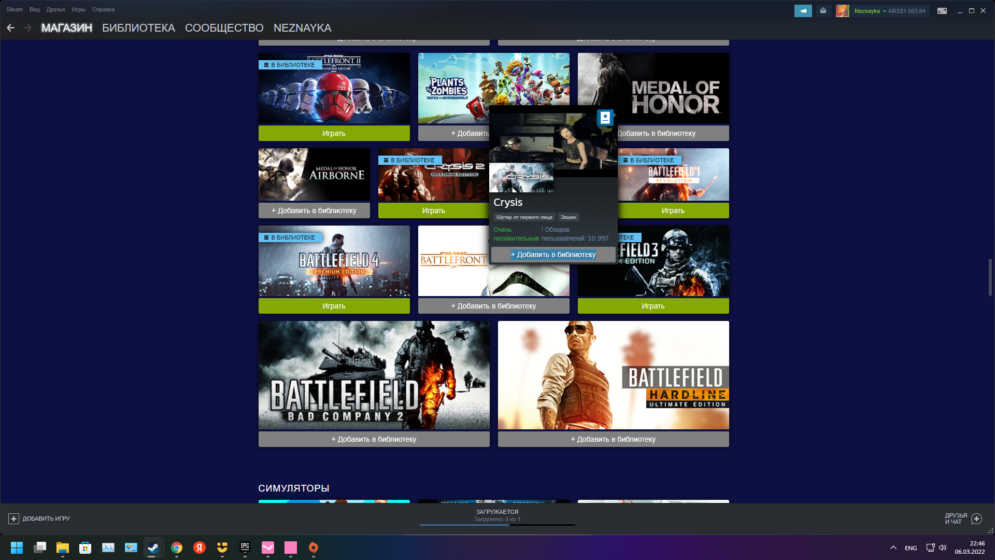995x560 pixels.
Task: Open Battlefield 4 cover image
Action: pyautogui.click(x=334, y=261)
